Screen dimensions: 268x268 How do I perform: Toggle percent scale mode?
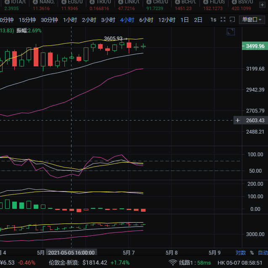[252, 253]
